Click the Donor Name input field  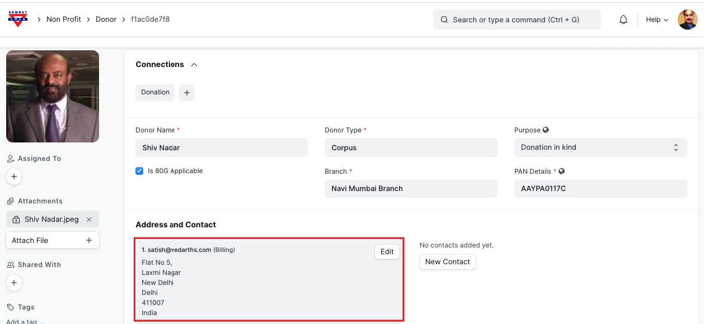pyautogui.click(x=221, y=148)
